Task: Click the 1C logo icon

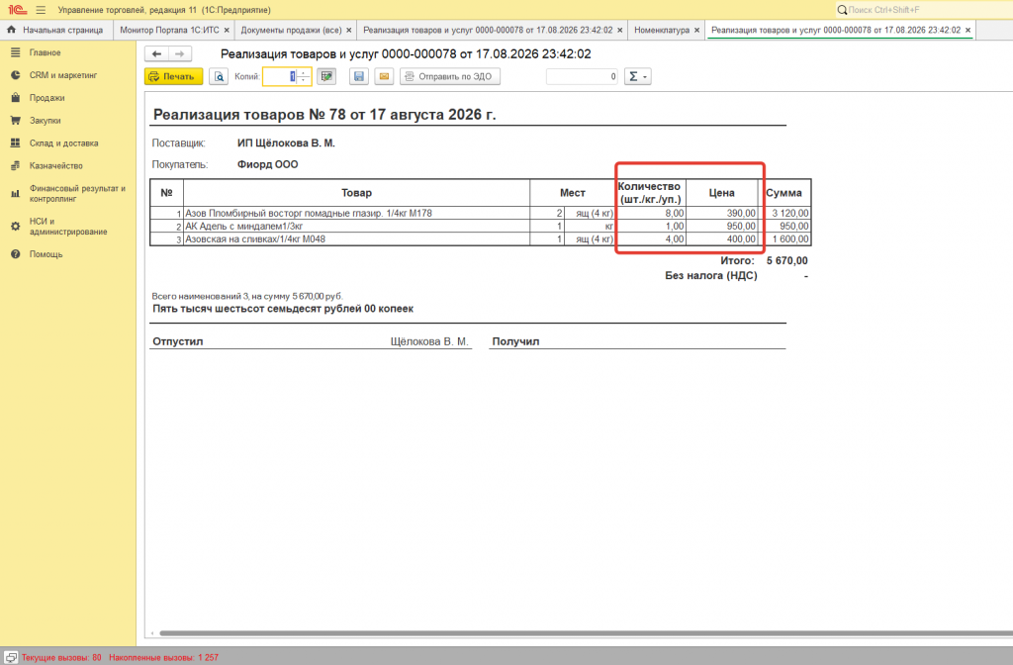Action: coord(17,10)
